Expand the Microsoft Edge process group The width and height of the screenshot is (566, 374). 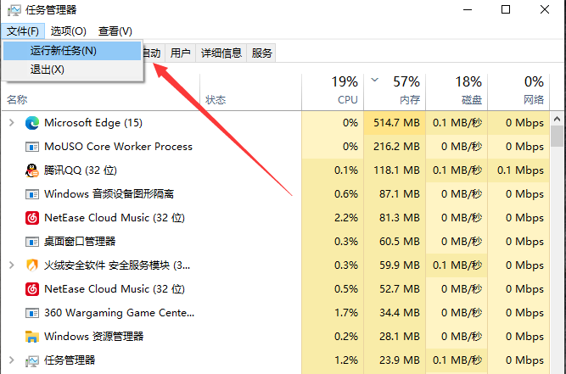point(12,123)
